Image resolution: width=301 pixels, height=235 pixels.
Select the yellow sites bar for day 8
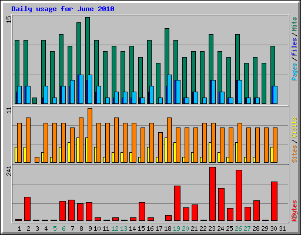click(78, 150)
